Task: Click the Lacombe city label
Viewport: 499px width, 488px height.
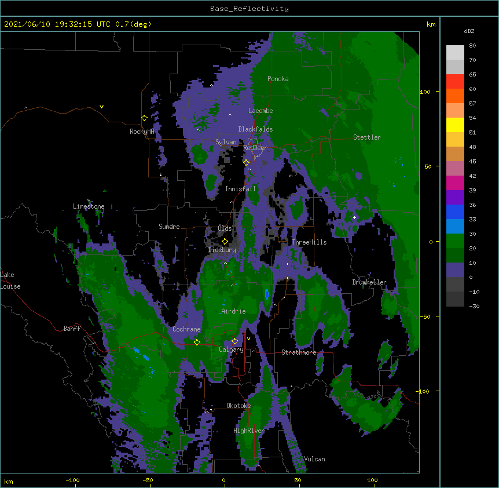Action: coord(260,111)
